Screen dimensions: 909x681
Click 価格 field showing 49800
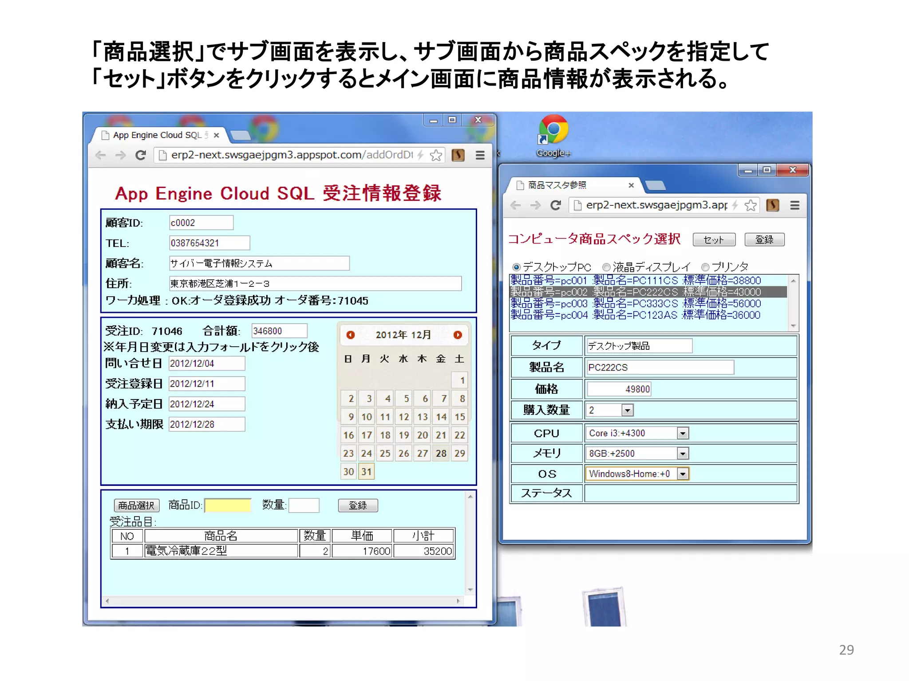(619, 389)
